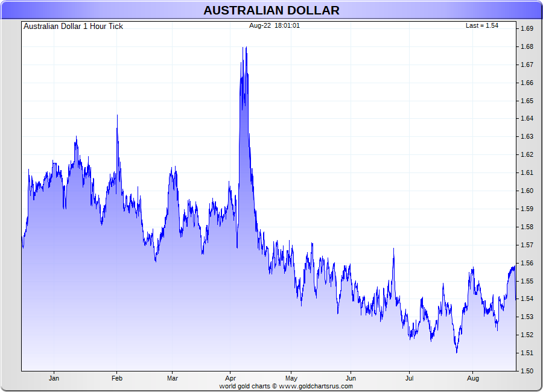This screenshot has height=392, width=543.
Task: Click the late July low point near 1.51
Action: 456,352
